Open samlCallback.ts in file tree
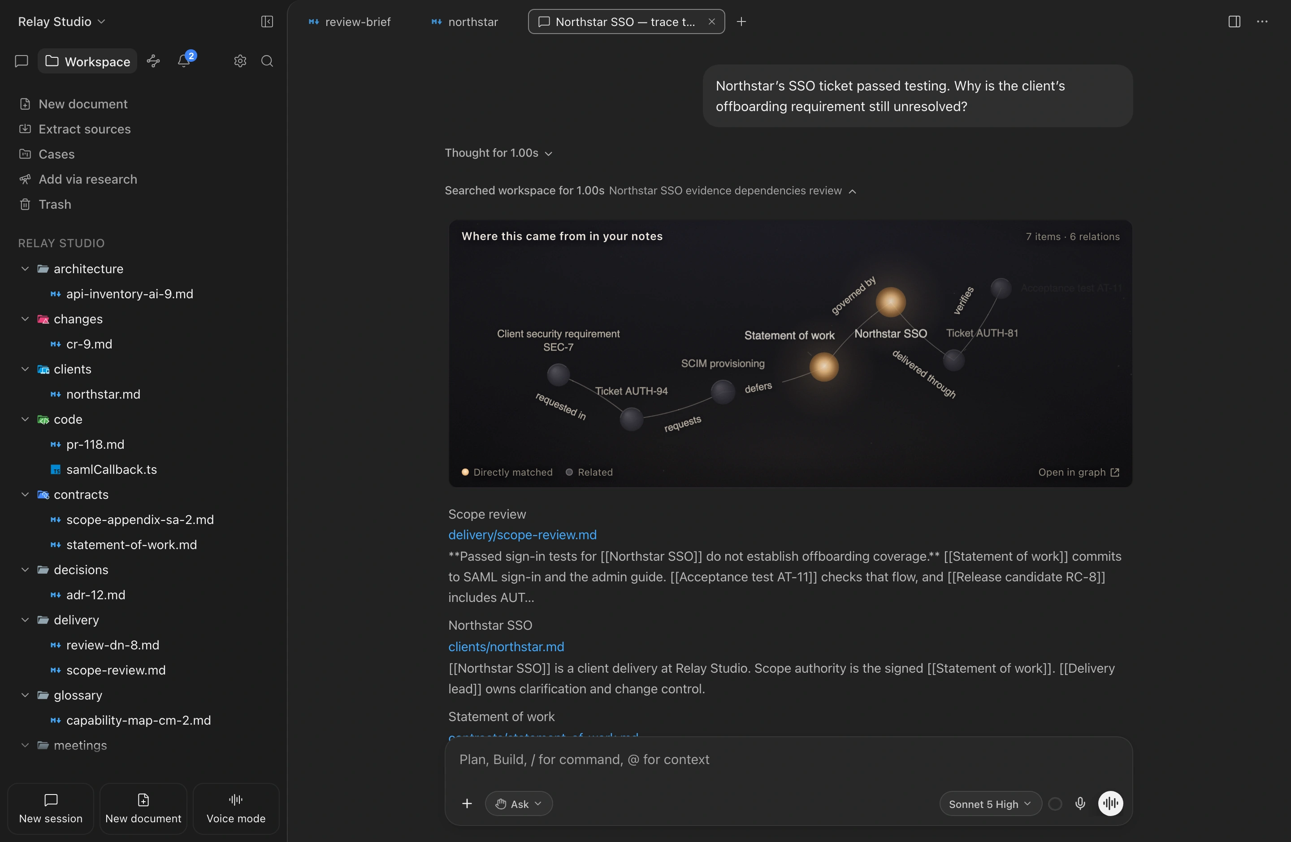1291x842 pixels. [x=104, y=470]
